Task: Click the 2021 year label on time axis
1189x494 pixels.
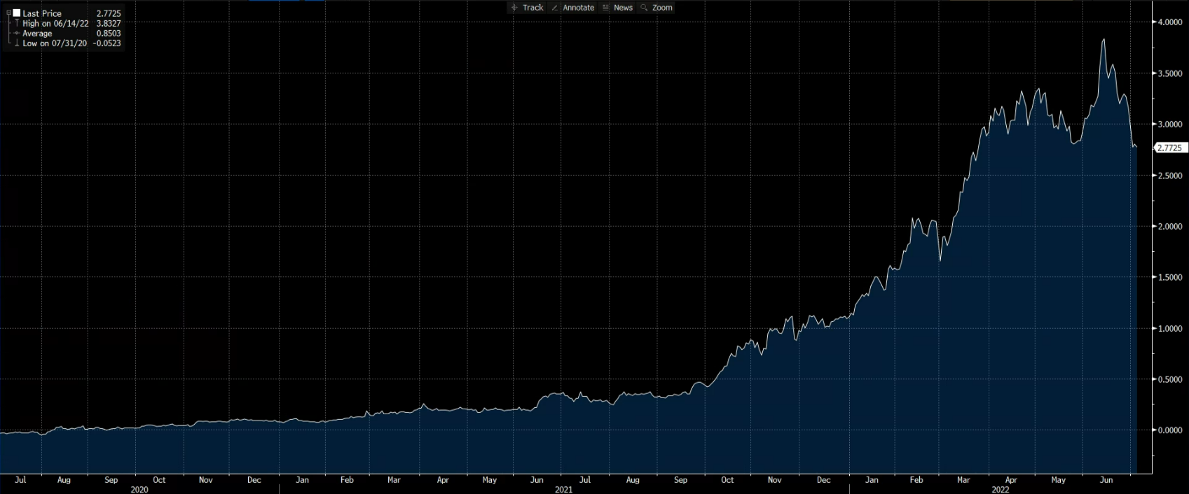Action: (x=564, y=490)
